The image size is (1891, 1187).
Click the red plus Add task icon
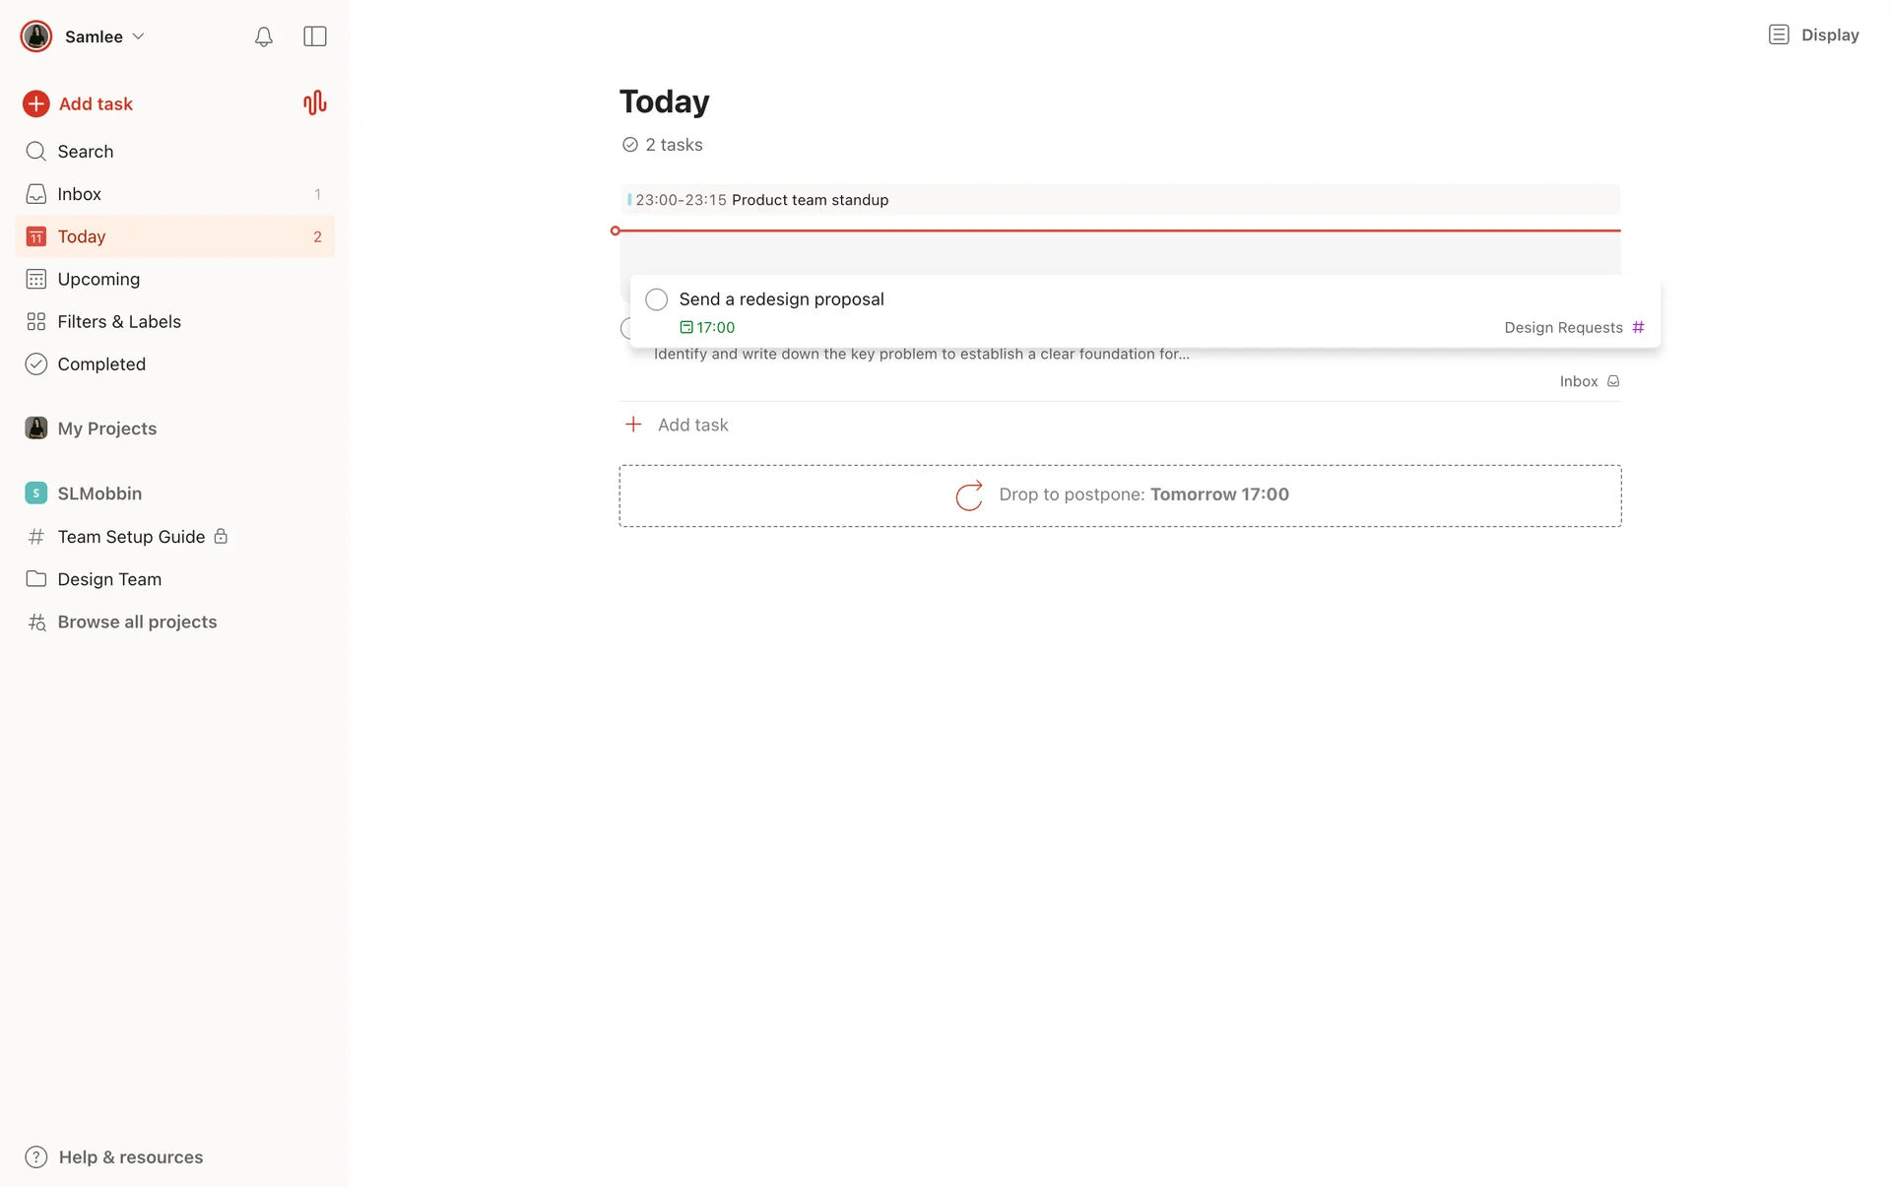click(36, 103)
